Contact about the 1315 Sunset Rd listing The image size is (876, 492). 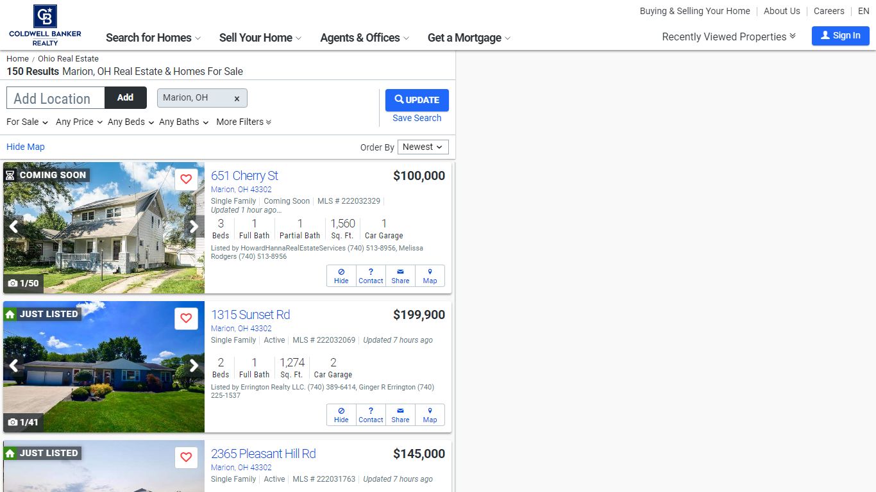(371, 414)
